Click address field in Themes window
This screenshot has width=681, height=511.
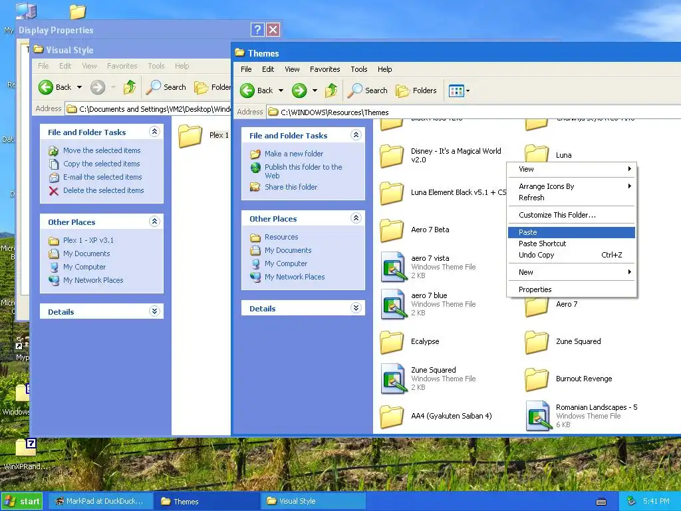(474, 112)
